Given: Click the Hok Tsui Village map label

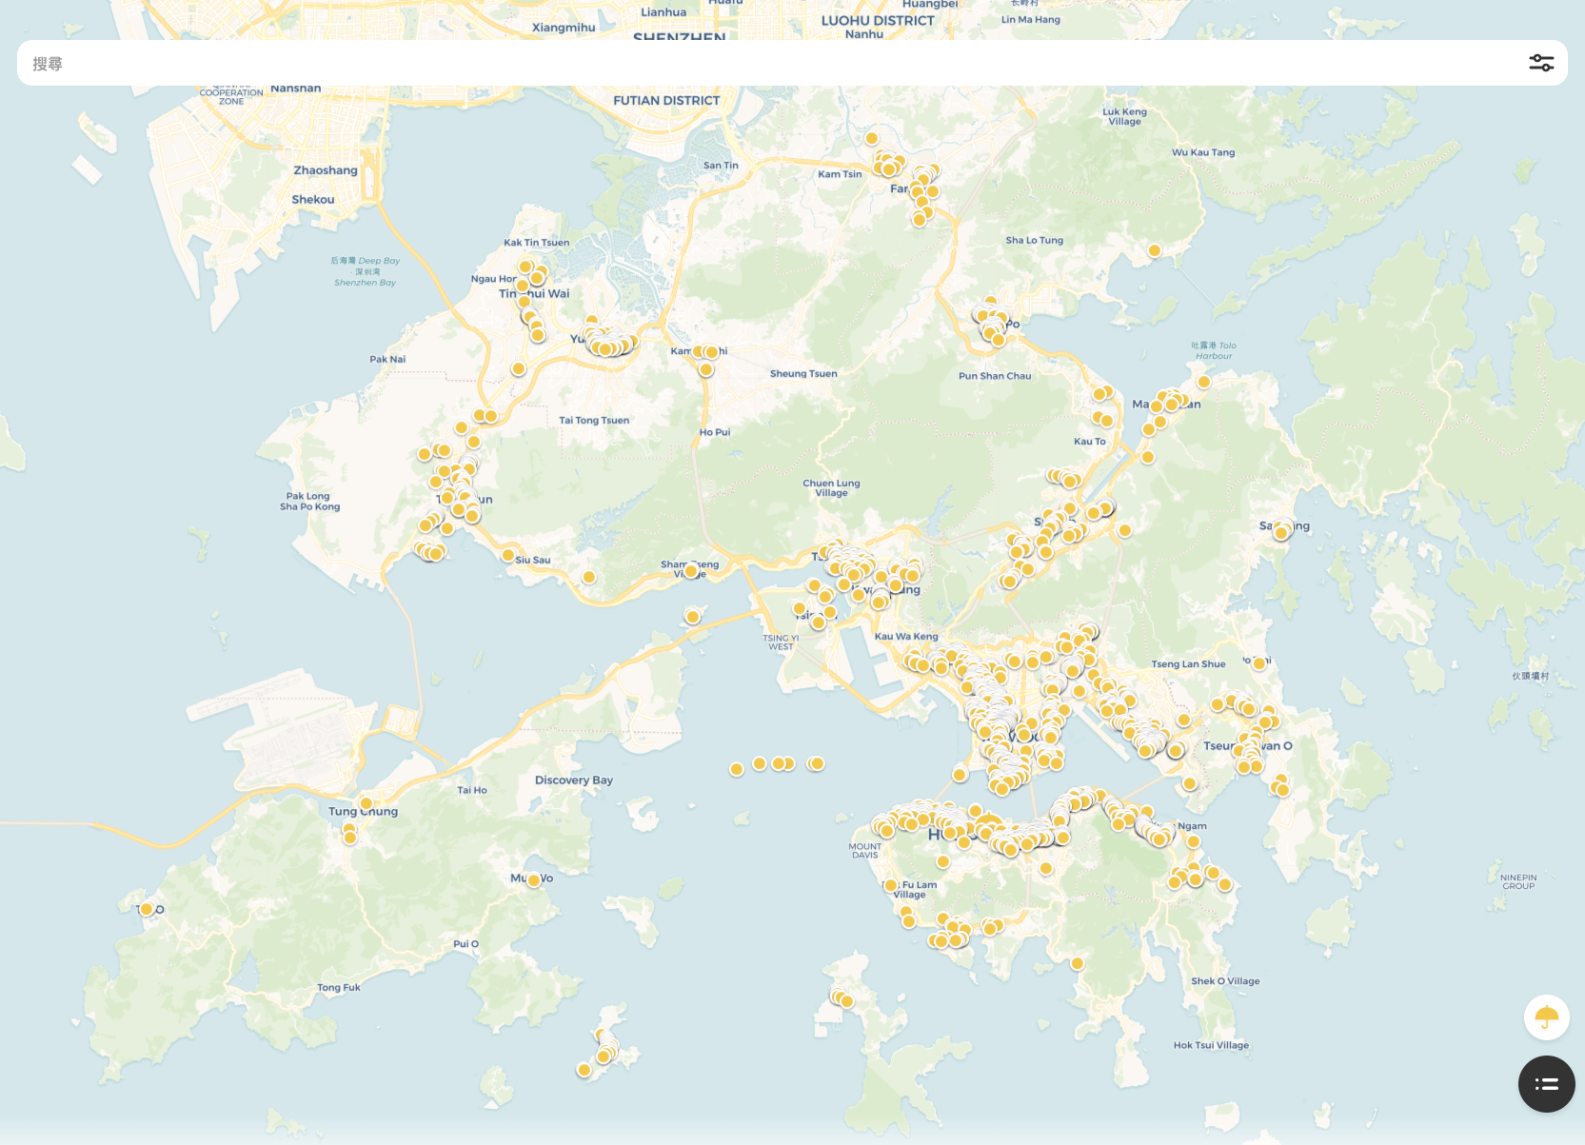Looking at the screenshot, I should [x=1211, y=1045].
